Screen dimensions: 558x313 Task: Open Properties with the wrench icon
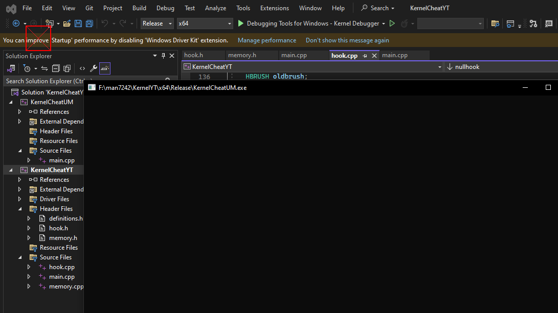pyautogui.click(x=94, y=68)
